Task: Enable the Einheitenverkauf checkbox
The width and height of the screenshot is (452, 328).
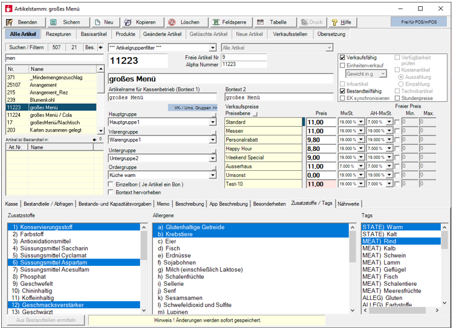Action: coord(343,65)
